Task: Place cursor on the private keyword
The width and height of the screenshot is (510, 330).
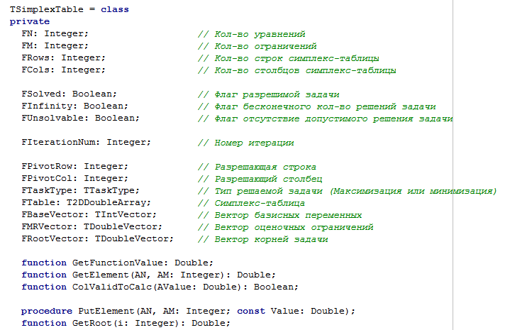Action: pos(30,21)
